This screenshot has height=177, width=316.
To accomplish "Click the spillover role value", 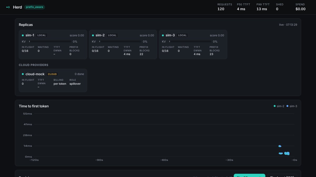I will (75, 84).
